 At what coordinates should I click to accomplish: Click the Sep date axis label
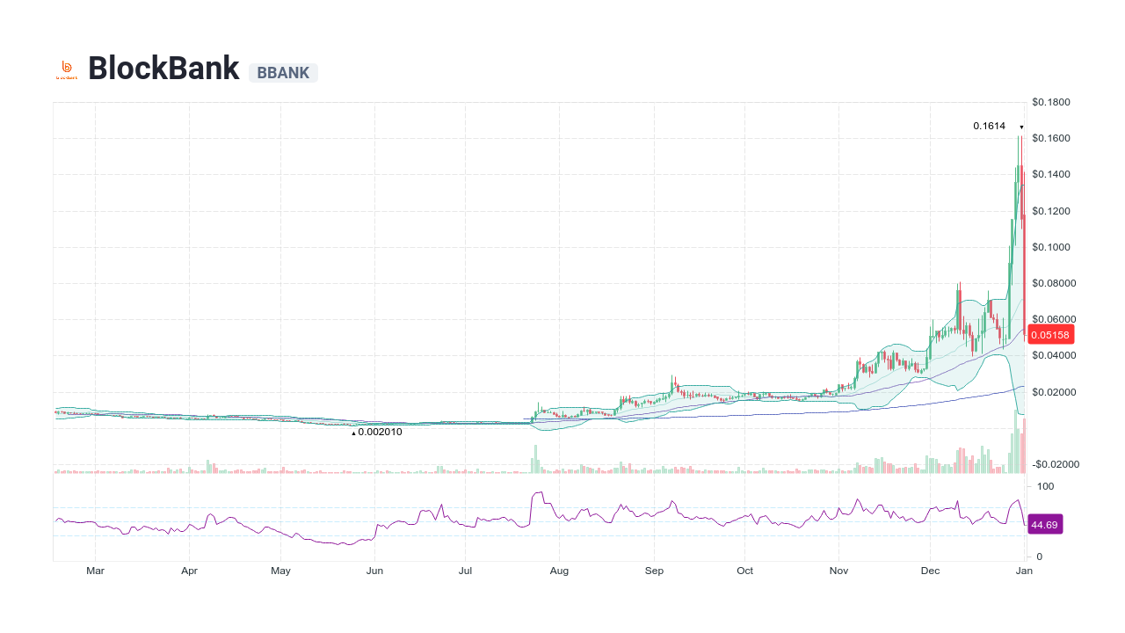pos(653,571)
